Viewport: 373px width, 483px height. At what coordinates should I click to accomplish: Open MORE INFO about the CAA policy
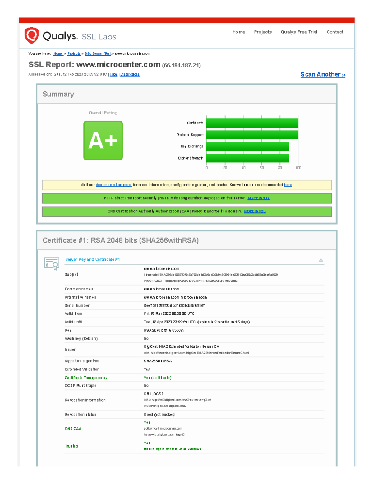point(255,211)
